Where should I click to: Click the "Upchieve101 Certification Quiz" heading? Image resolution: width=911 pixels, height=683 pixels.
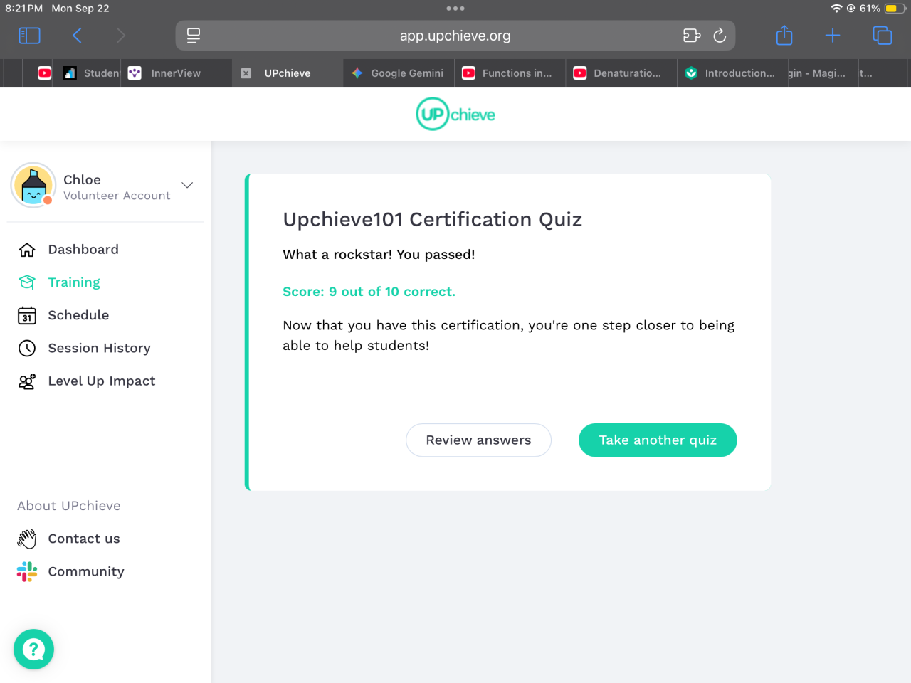coord(433,219)
